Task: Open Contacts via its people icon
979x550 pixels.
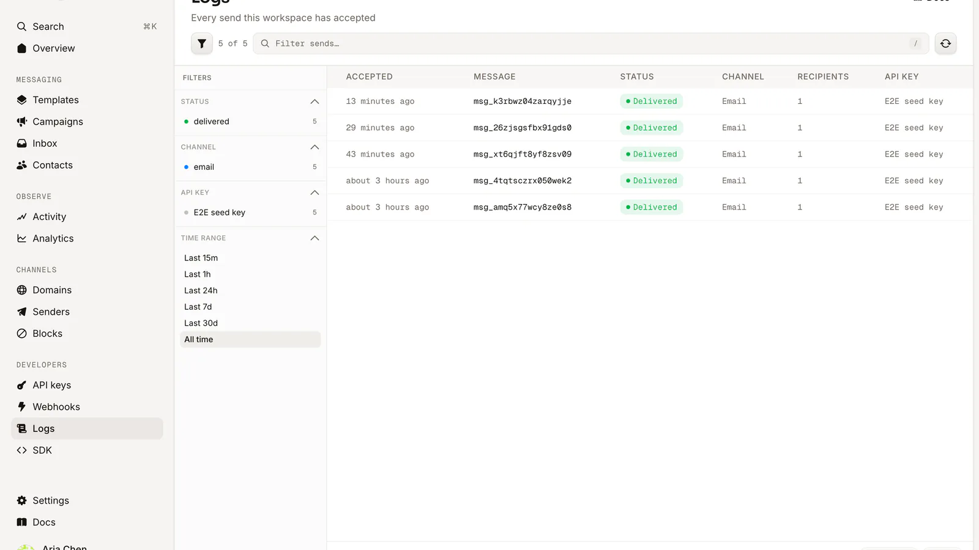Action: [22, 165]
